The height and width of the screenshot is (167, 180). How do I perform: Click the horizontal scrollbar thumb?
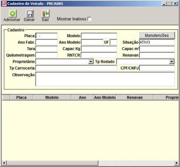(x=52, y=163)
